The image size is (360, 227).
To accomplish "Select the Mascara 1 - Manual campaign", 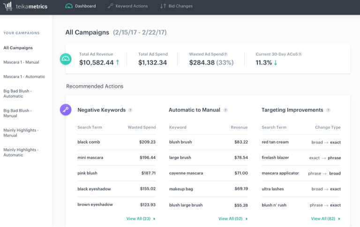I will tap(21, 62).
